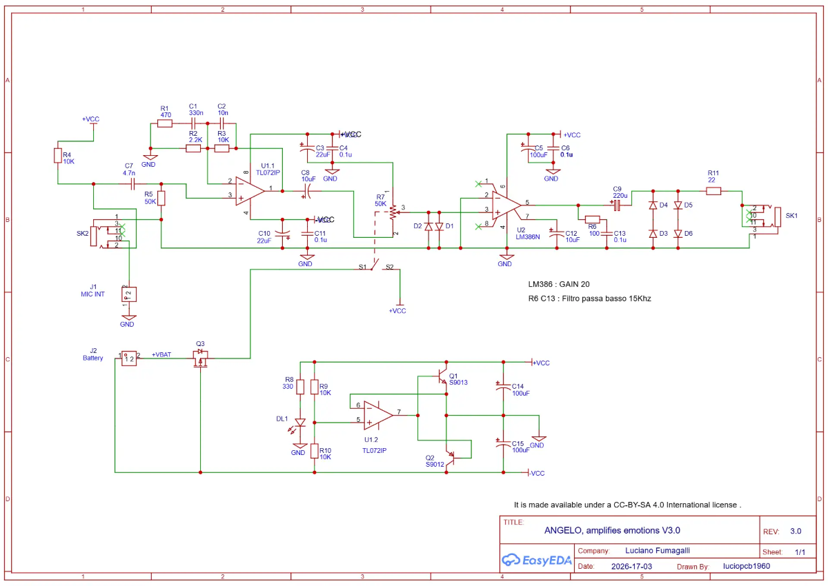Viewport: 828px width, 586px height.
Task: Select the U1.1 TL072IP op-amp symbol
Action: [x=250, y=190]
